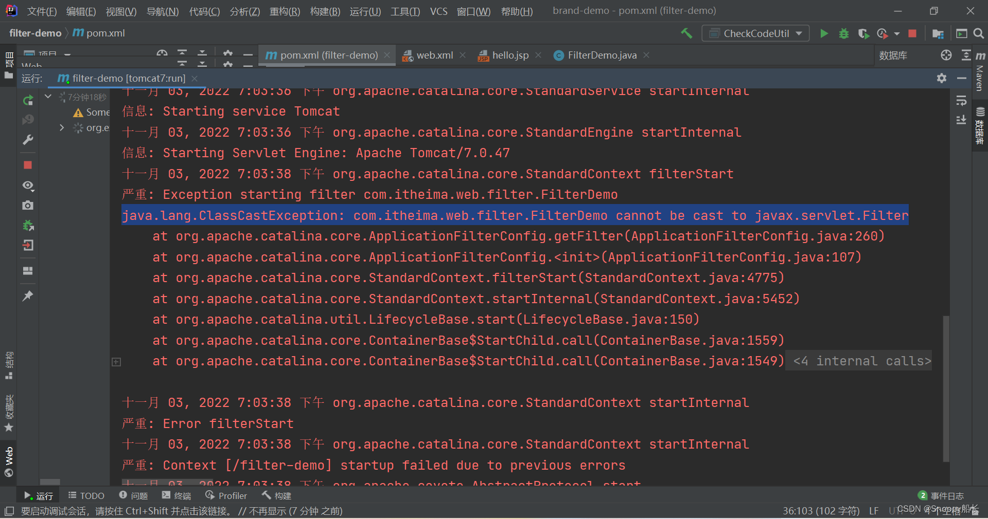Open the 数据库 side tool window
This screenshot has width=988, height=519.
980,126
